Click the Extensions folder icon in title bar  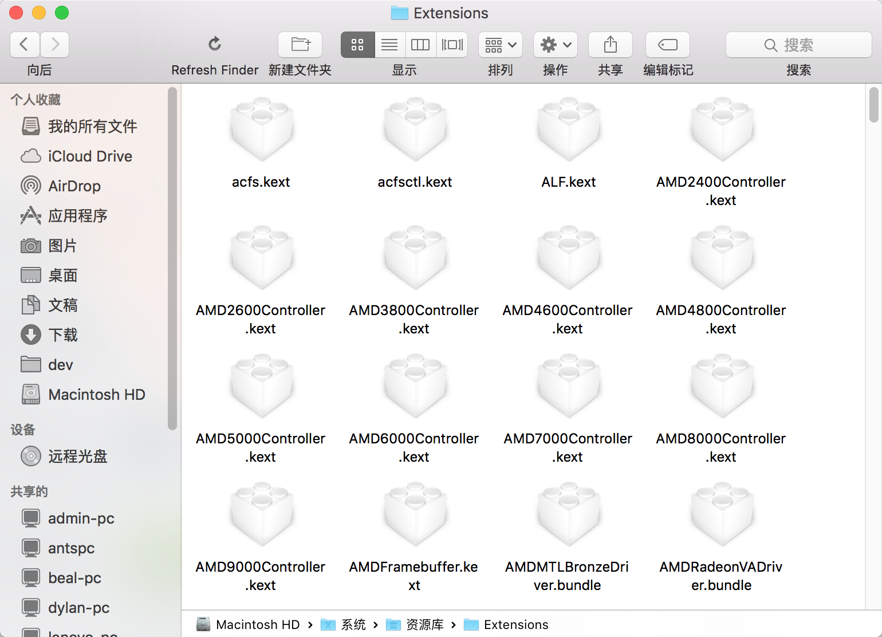[x=399, y=13]
